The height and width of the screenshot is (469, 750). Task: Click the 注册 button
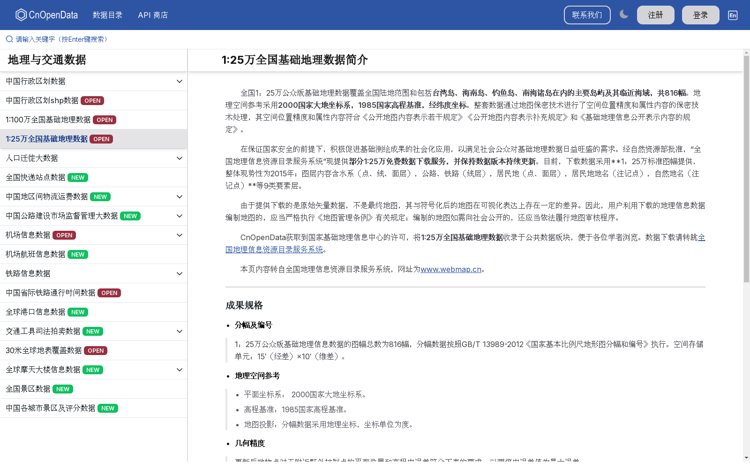tap(655, 15)
